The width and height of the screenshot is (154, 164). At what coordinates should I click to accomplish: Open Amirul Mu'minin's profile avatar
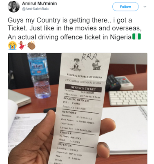(x=13, y=7)
